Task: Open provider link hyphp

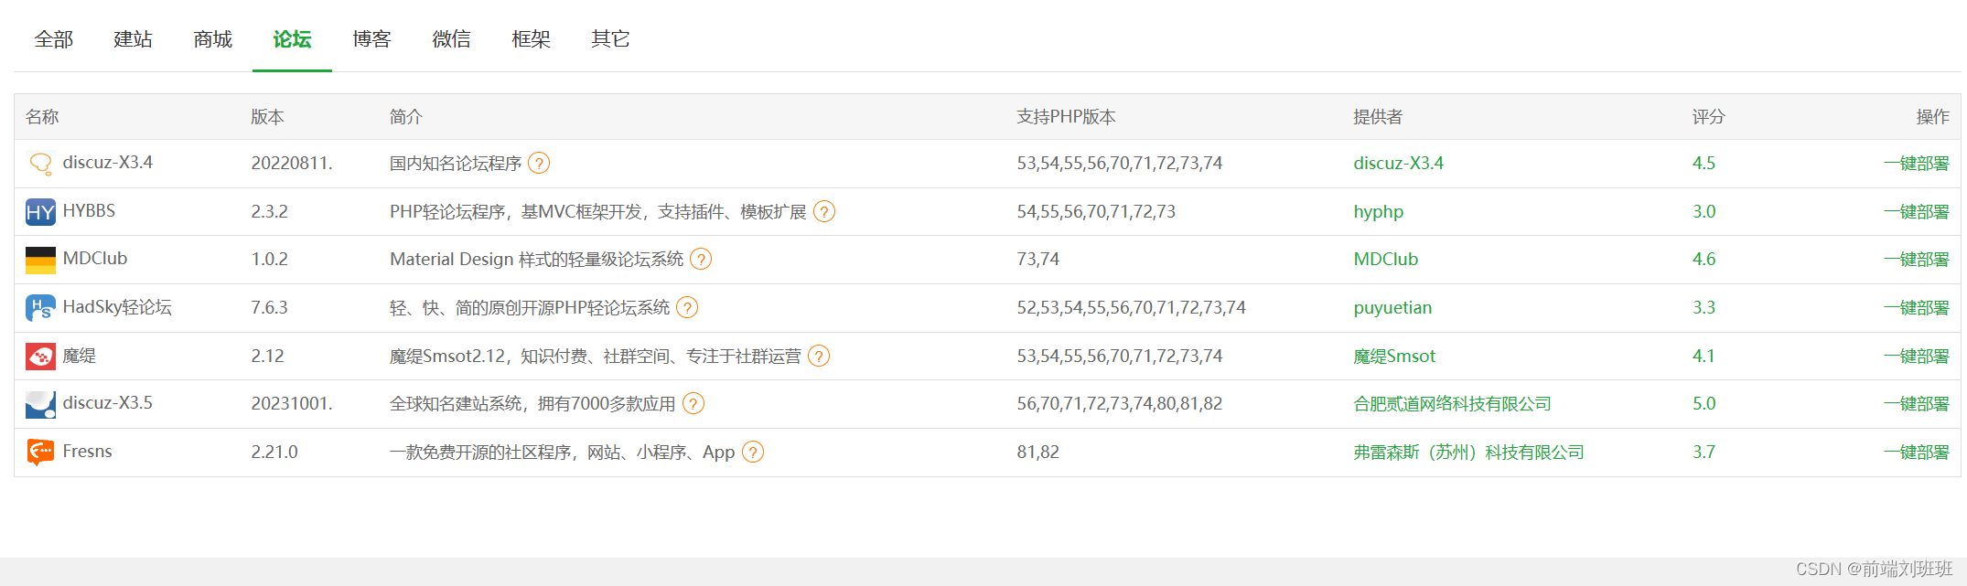Action: click(1378, 212)
